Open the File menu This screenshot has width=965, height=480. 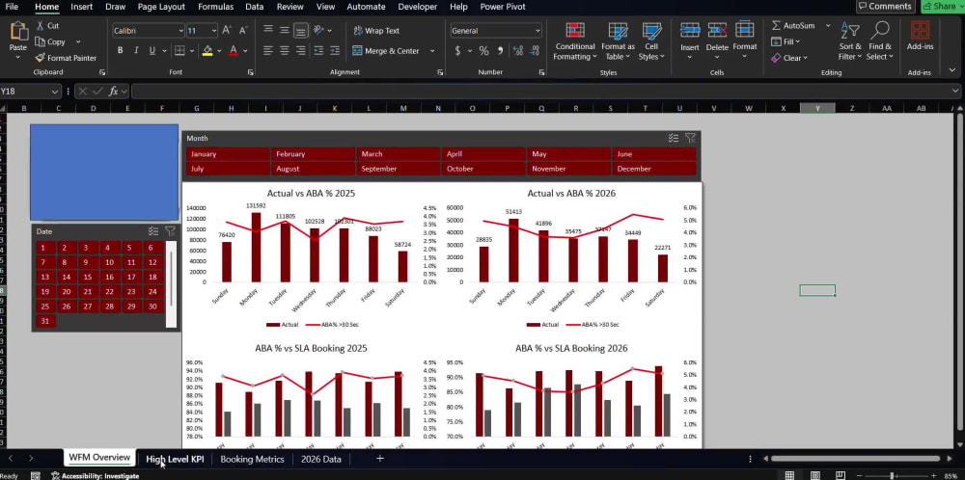(x=12, y=7)
